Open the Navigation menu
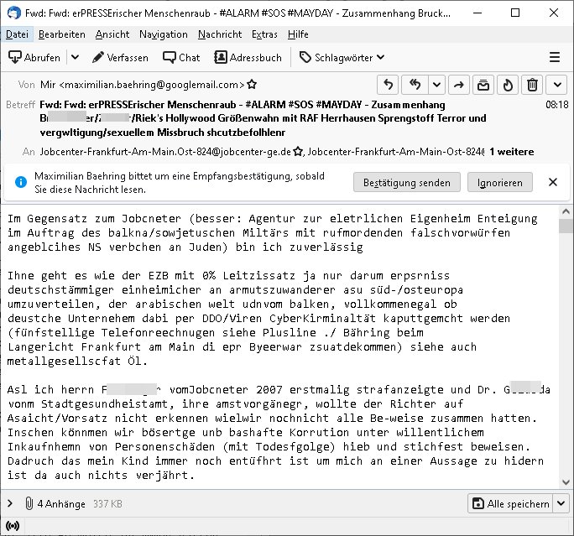The image size is (574, 536). pos(164,34)
